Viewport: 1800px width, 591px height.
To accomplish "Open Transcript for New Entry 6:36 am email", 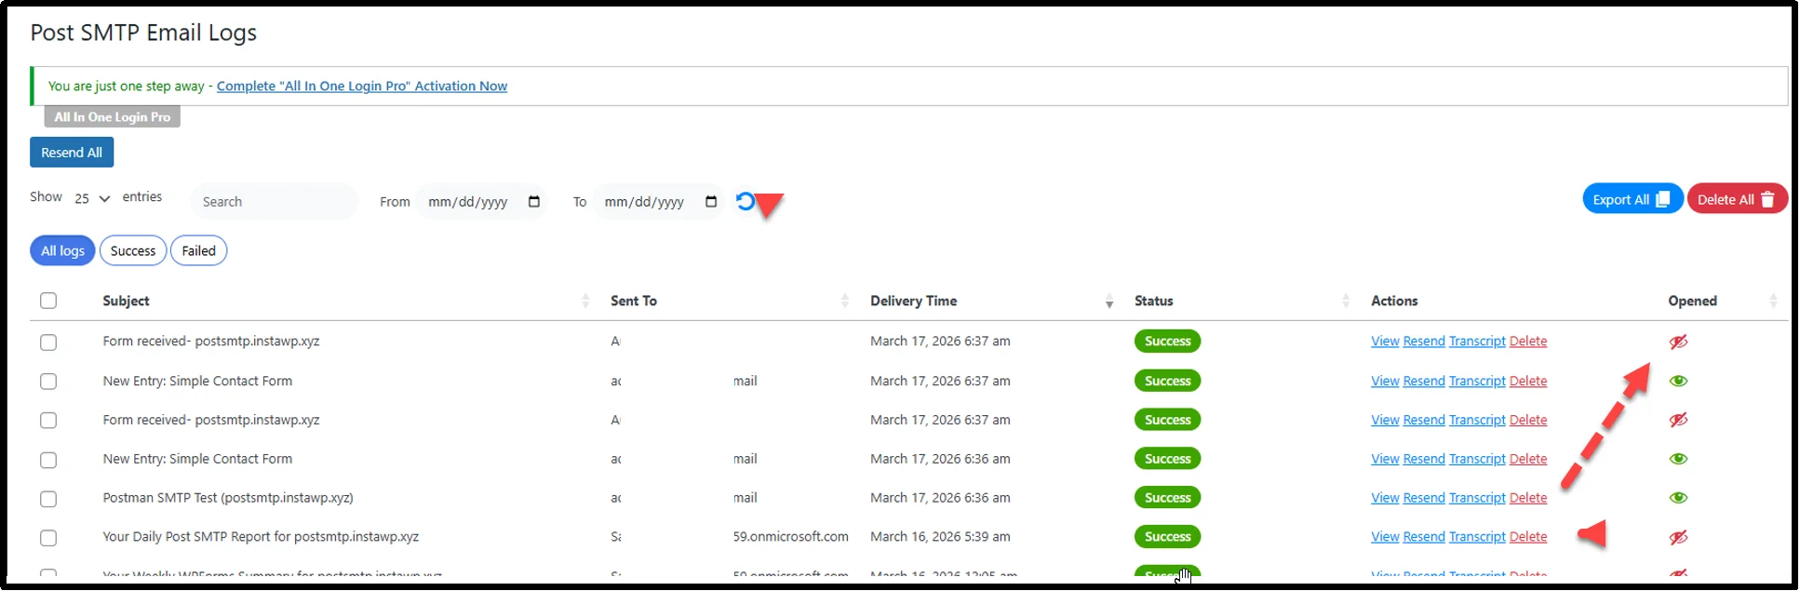I will (x=1477, y=459).
